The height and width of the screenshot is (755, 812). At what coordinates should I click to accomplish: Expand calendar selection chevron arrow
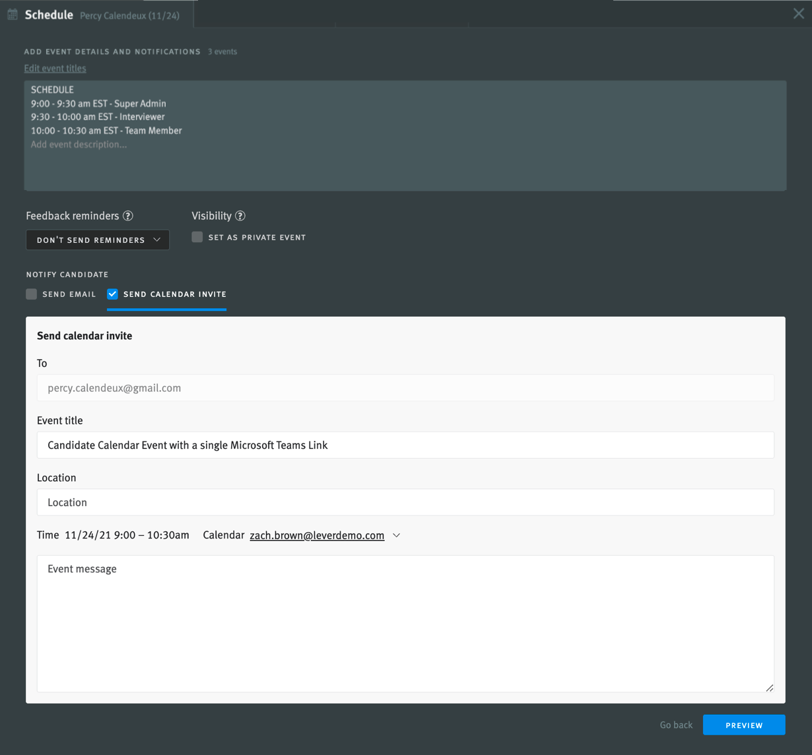point(396,535)
